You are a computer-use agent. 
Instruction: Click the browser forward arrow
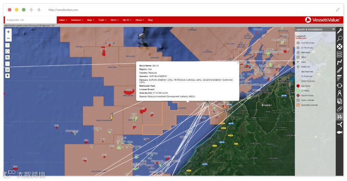click(x=39, y=10)
